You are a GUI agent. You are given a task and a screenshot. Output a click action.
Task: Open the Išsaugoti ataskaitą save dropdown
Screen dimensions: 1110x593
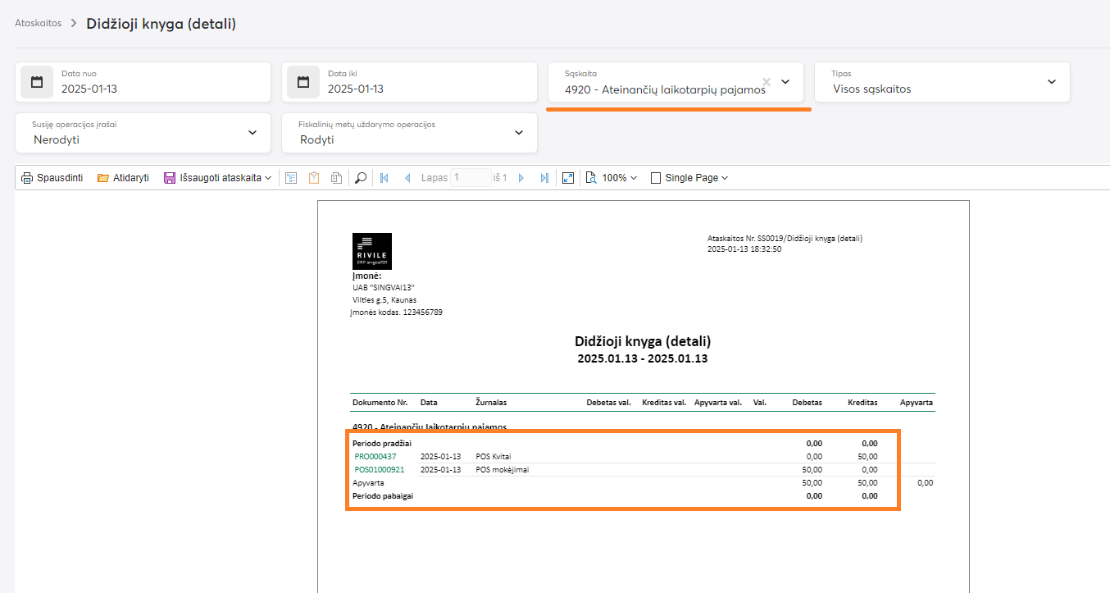217,178
